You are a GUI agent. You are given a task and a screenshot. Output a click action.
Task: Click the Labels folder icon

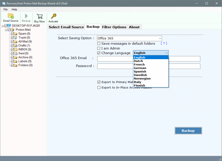[16, 61]
